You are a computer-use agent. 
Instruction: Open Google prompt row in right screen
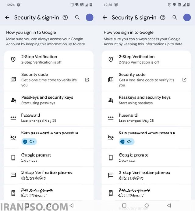click(x=146, y=157)
